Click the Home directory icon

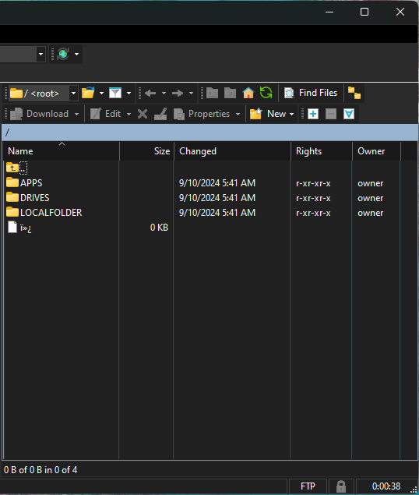(x=248, y=93)
